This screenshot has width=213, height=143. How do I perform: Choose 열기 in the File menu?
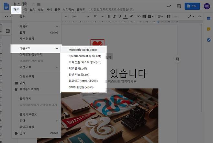[36, 32]
